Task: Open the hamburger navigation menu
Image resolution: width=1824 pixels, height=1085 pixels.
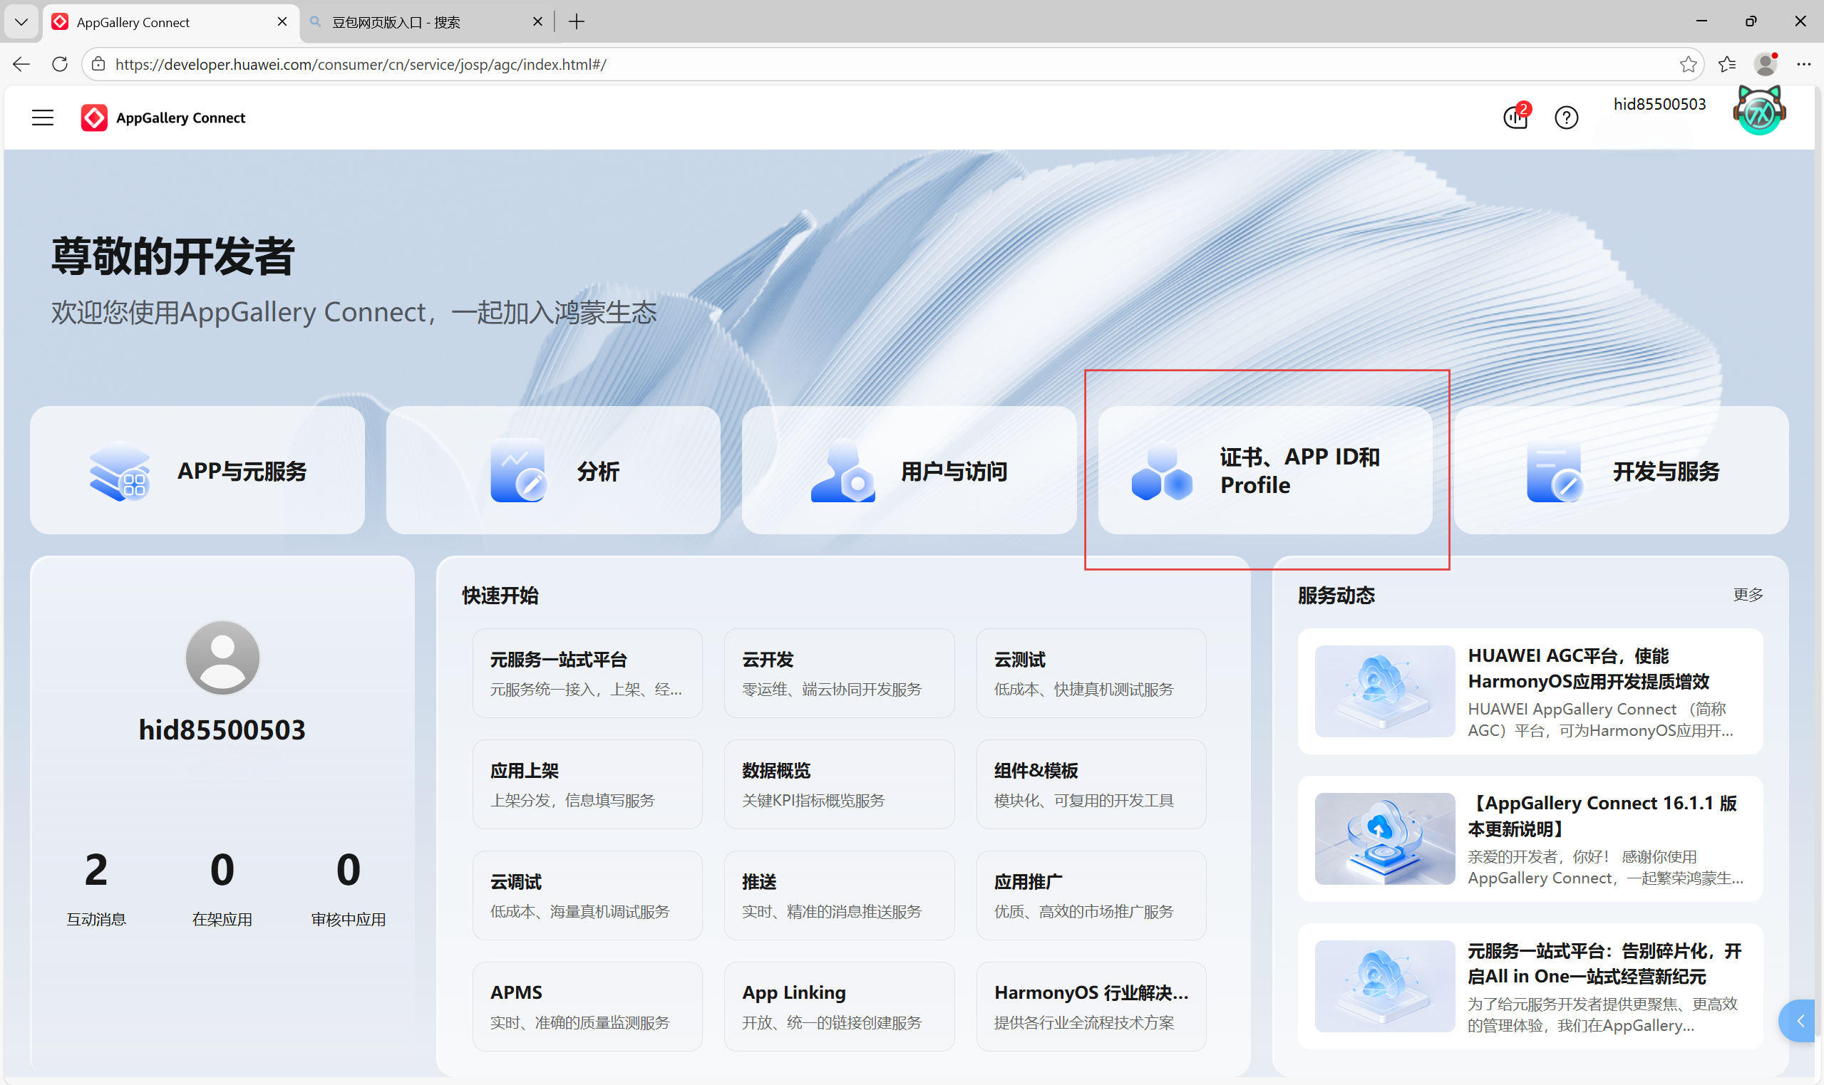Action: [x=43, y=118]
